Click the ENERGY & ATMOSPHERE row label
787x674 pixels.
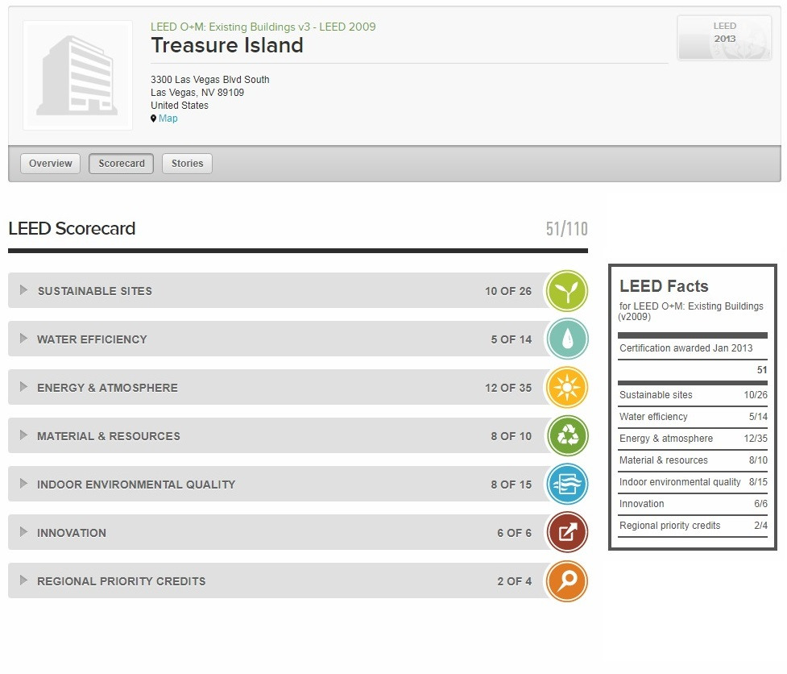[x=107, y=388]
